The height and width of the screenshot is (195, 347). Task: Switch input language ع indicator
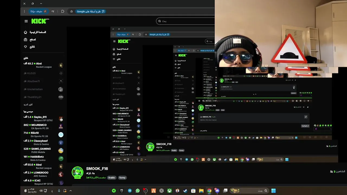tap(52, 191)
